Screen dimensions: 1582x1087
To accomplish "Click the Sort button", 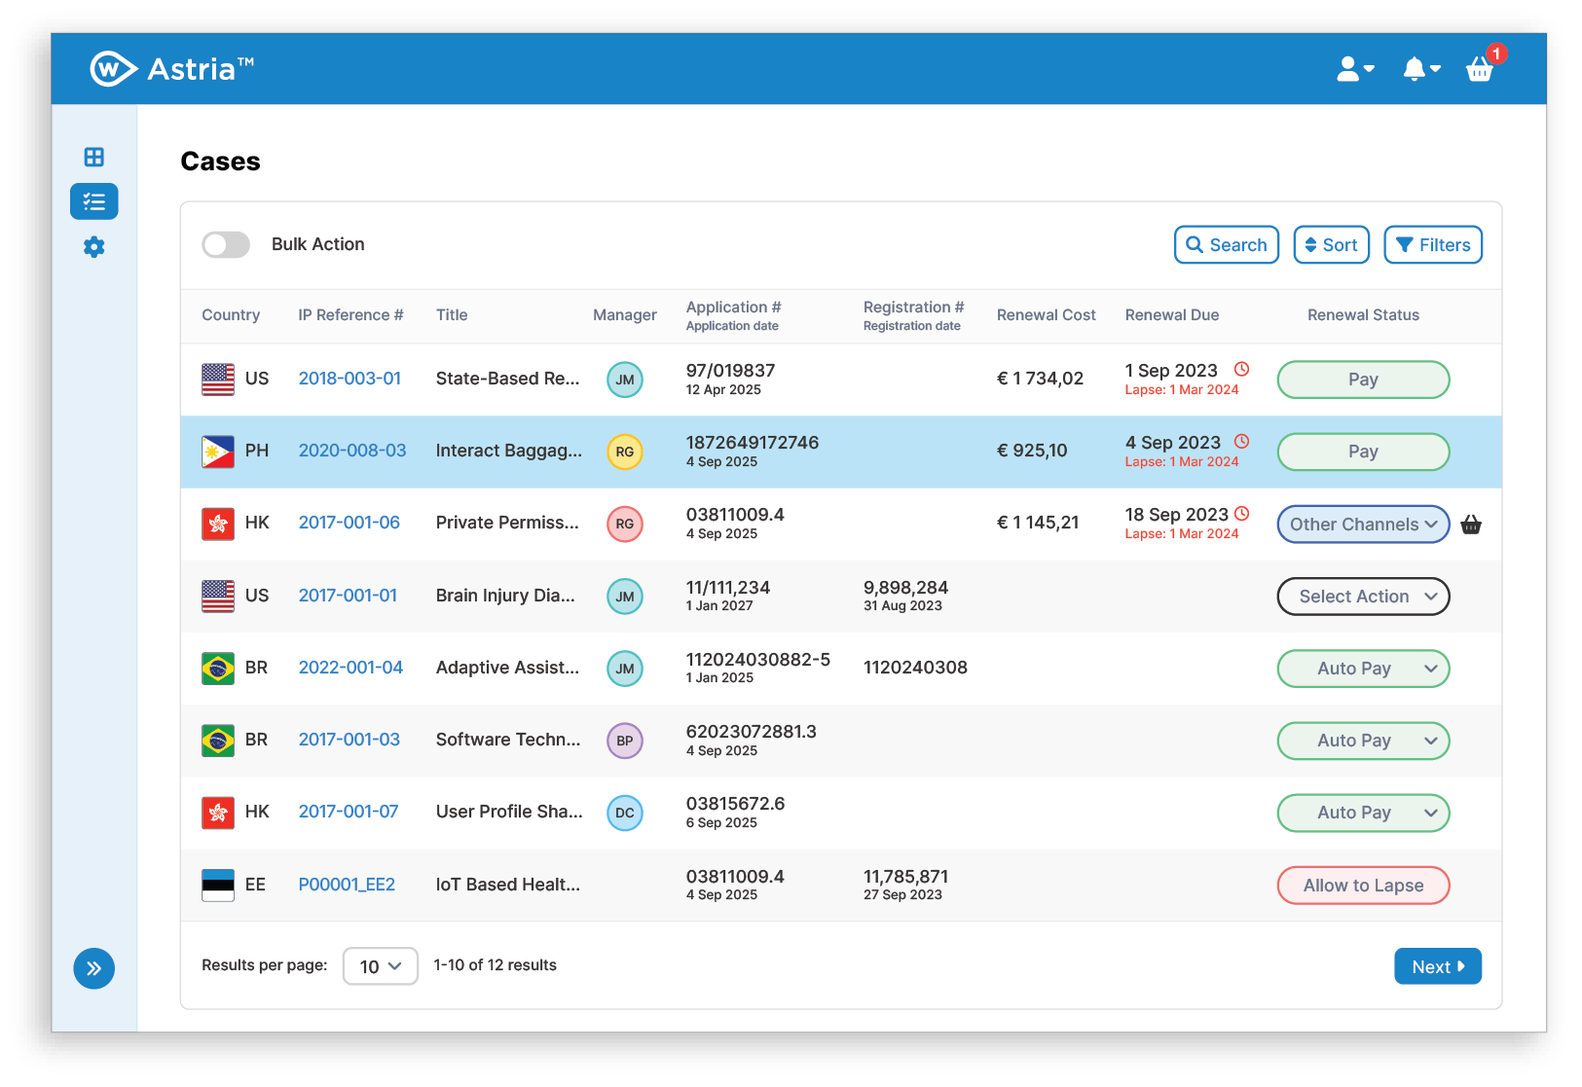I will (1332, 245).
